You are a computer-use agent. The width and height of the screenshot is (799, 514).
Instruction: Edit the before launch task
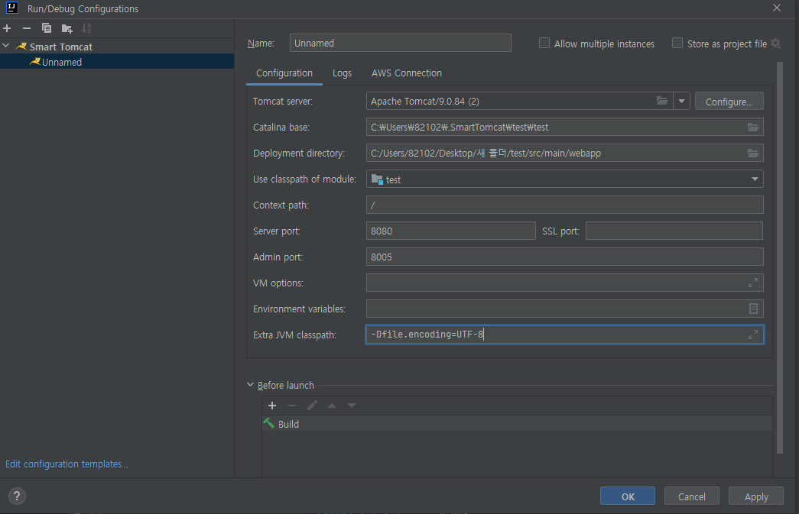point(312,406)
